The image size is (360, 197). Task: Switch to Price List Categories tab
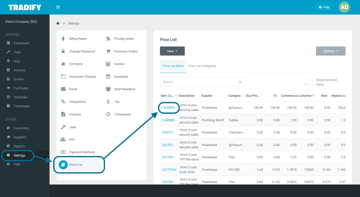pos(202,66)
